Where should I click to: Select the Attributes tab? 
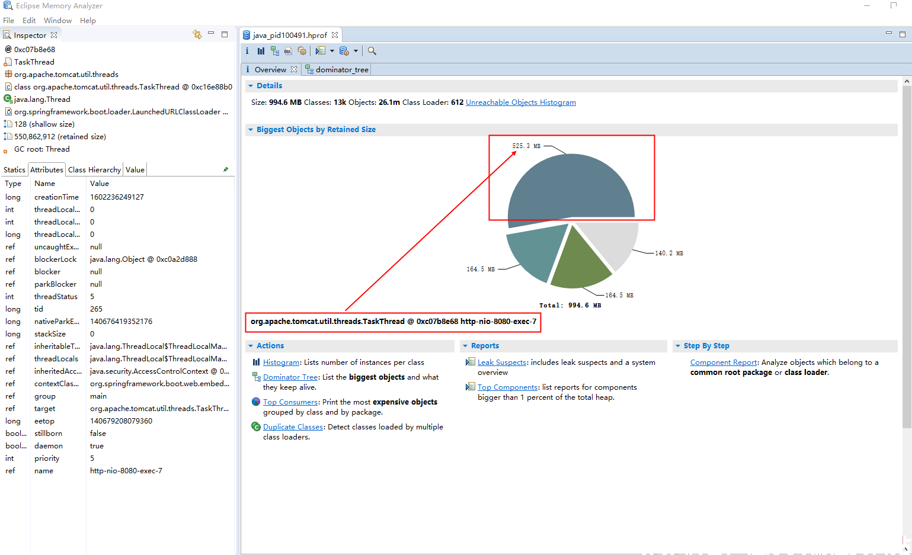pyautogui.click(x=47, y=169)
